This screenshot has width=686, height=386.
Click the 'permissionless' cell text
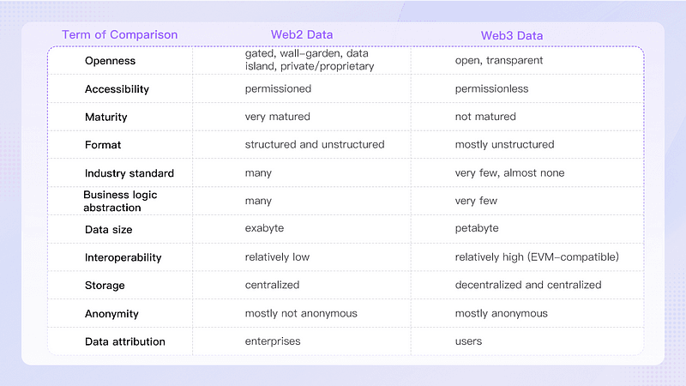[x=491, y=89]
